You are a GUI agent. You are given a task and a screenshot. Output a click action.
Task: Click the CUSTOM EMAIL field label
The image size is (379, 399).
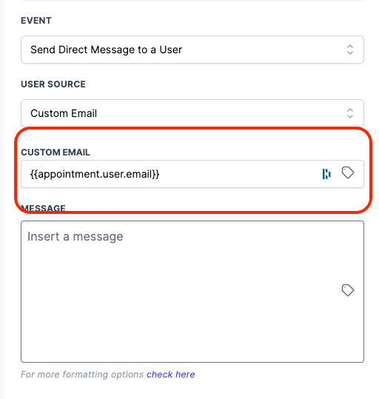pyautogui.click(x=56, y=152)
